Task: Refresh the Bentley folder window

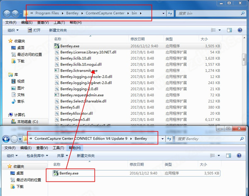Action: [169, 139]
